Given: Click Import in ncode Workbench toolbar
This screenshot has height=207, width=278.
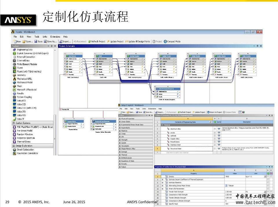Looking at the screenshot, I should point(65,42).
